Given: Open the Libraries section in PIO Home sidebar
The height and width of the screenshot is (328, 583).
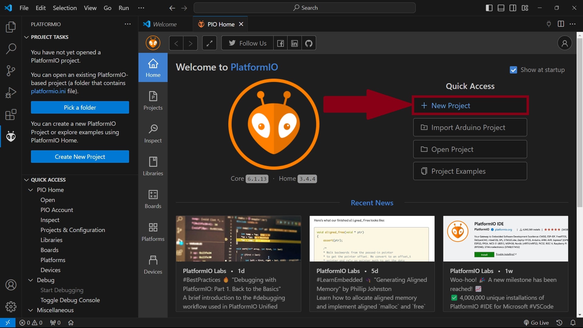Looking at the screenshot, I should [153, 166].
